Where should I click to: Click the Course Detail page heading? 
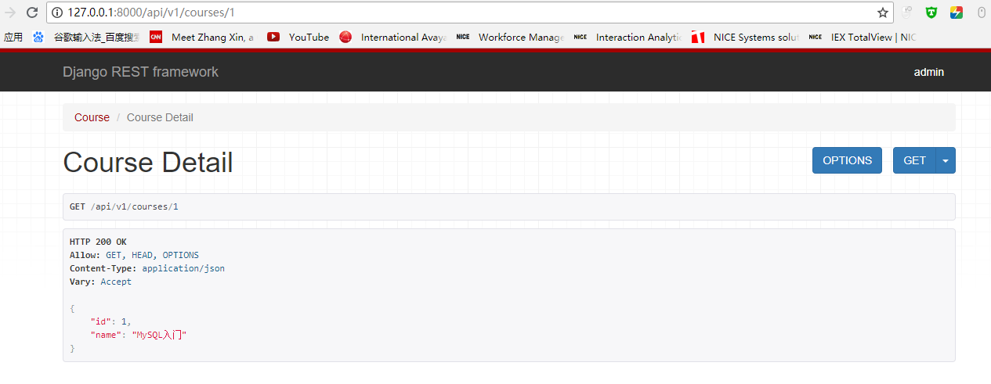(x=148, y=163)
